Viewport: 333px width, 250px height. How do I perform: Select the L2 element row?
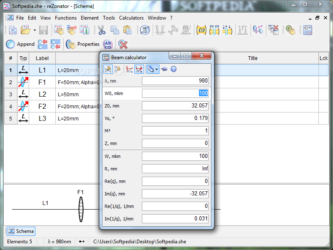[52, 95]
